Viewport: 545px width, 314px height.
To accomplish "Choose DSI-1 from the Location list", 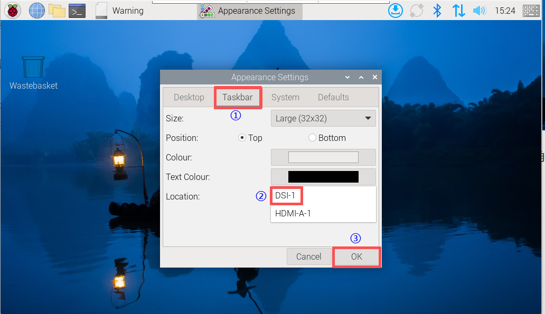I will tap(287, 196).
